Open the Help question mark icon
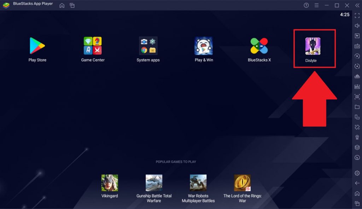 [306, 5]
